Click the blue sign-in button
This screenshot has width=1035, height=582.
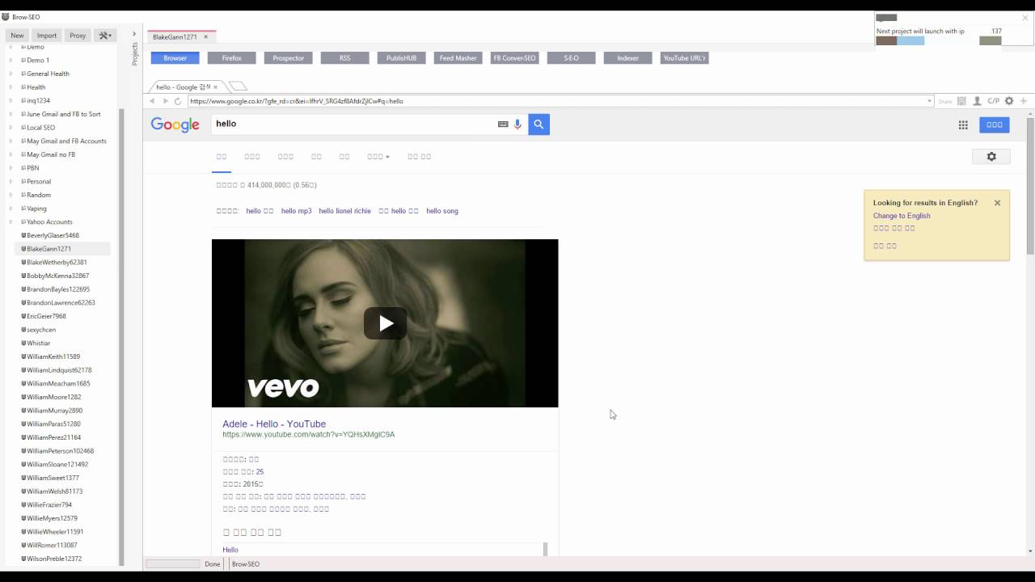995,124
